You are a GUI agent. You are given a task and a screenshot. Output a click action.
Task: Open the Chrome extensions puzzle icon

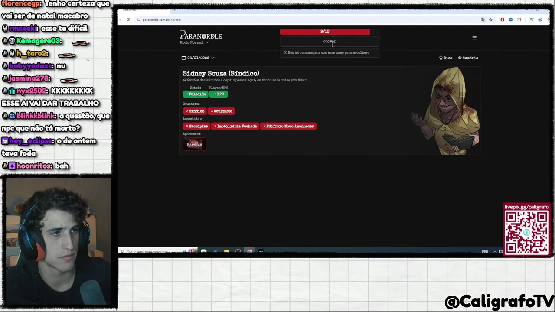(519, 19)
